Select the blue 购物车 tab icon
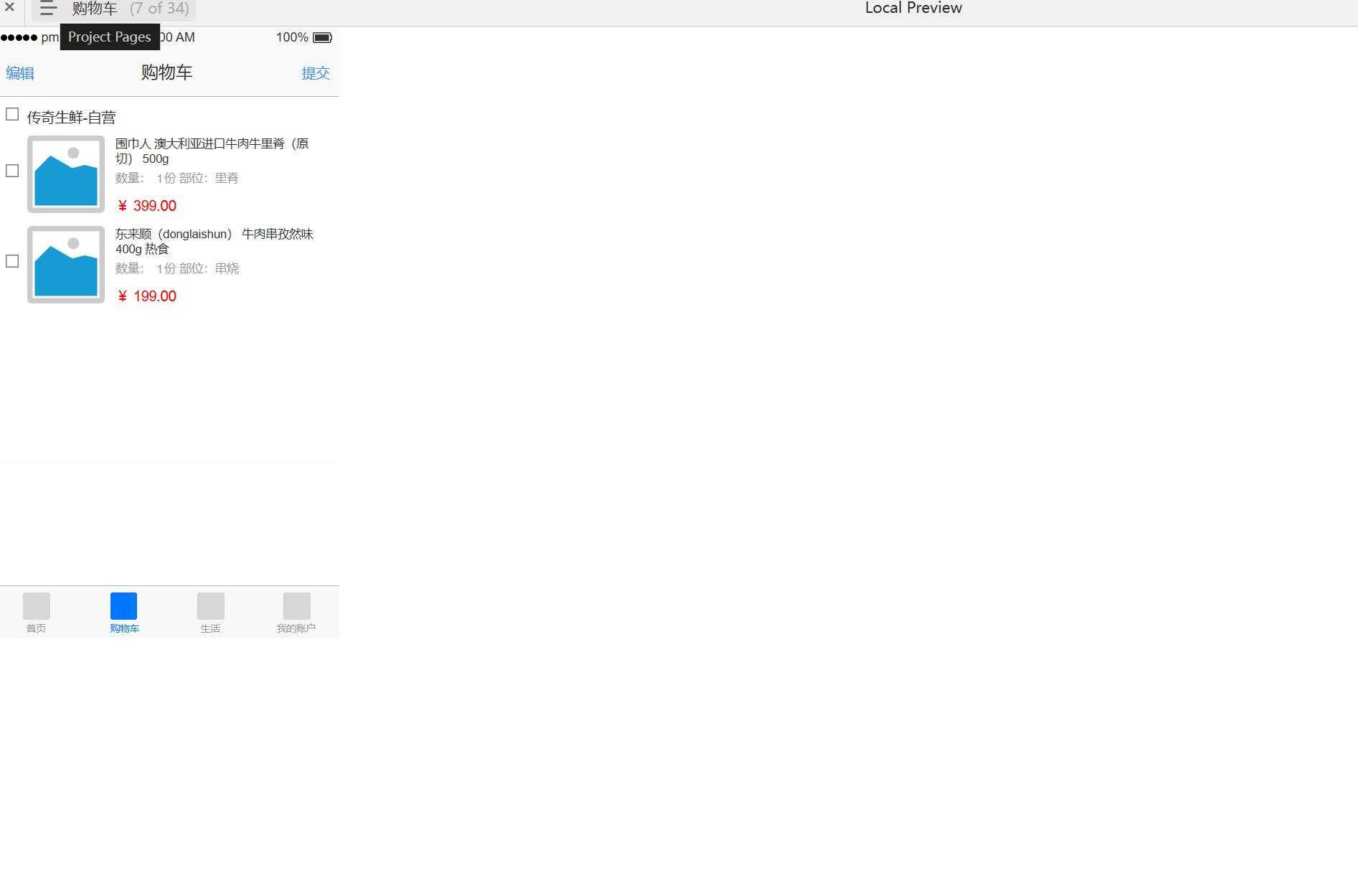Viewport: 1358px width, 893px height. [123, 606]
